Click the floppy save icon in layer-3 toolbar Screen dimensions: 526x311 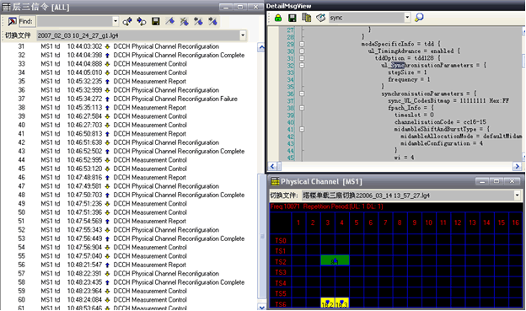click(x=155, y=22)
